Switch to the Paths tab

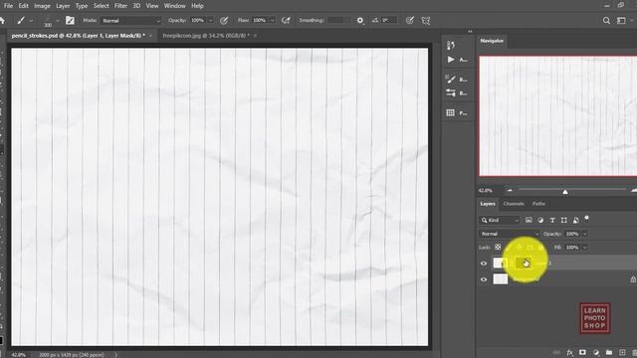538,204
